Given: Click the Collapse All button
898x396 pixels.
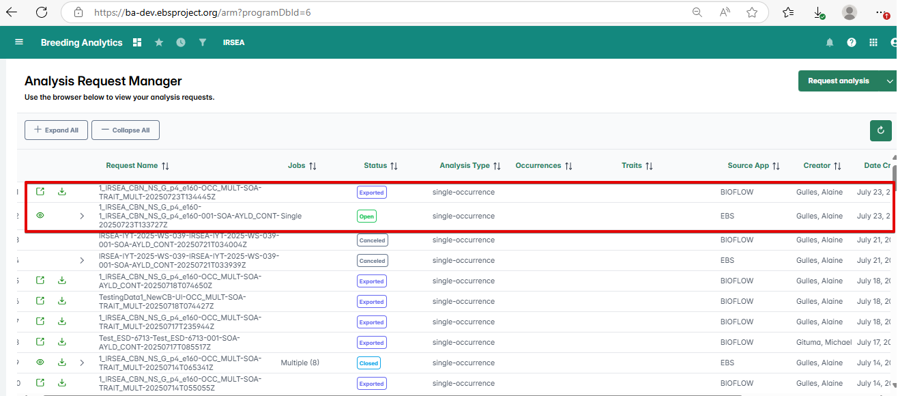Looking at the screenshot, I should click(x=126, y=130).
